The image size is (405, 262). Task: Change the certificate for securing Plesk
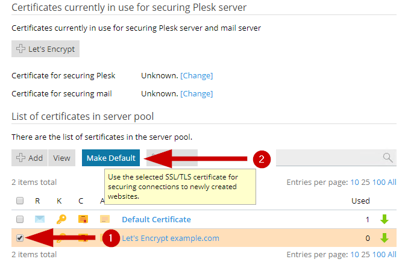[196, 76]
